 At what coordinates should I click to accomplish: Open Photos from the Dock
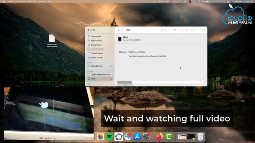(x=100, y=137)
